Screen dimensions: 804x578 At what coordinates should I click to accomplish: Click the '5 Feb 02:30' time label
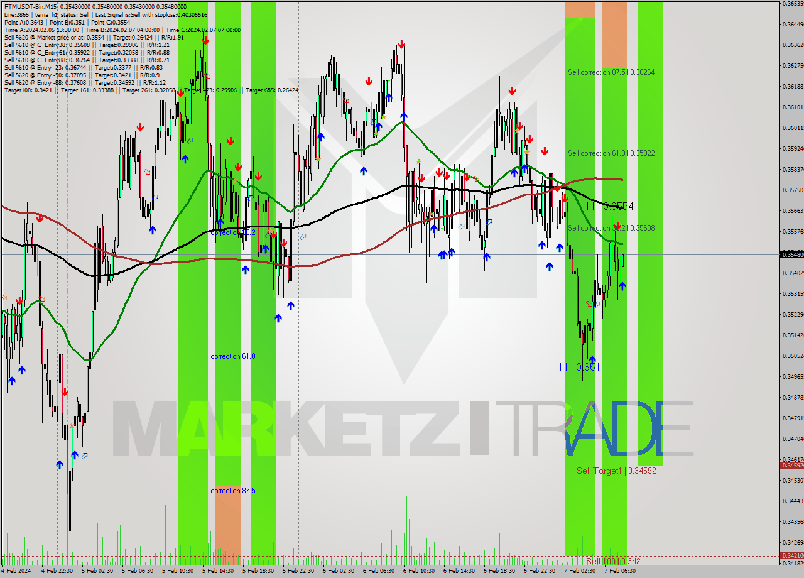click(97, 571)
